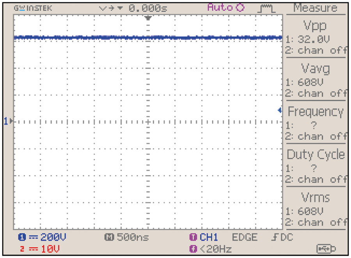Click the rising edge trigger slope icon
This screenshot has width=351, height=258.
(274, 237)
